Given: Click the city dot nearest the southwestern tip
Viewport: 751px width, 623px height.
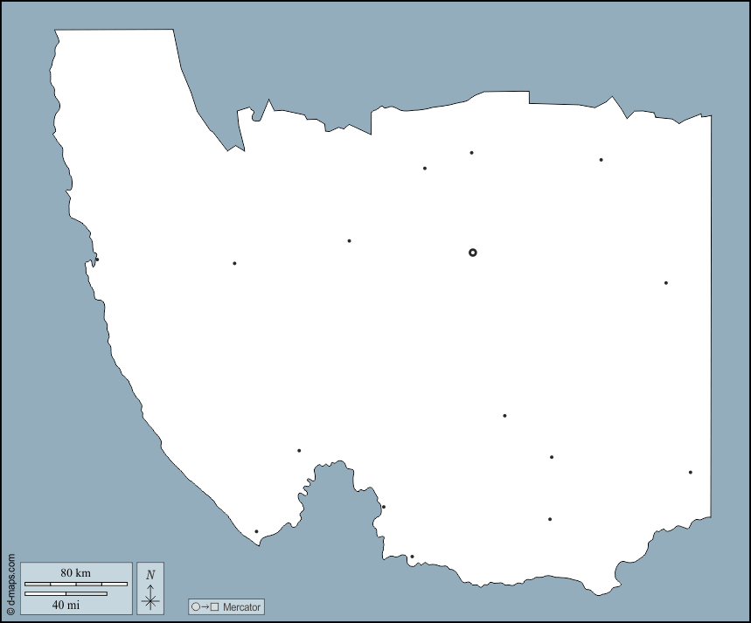Looking at the screenshot, I should [x=256, y=531].
